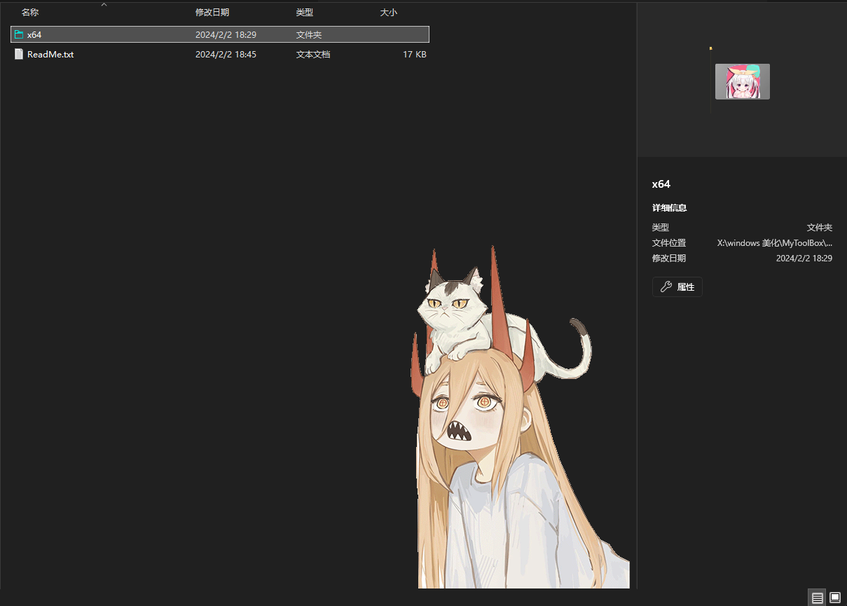Sort by the 类型 column header

pyautogui.click(x=304, y=13)
